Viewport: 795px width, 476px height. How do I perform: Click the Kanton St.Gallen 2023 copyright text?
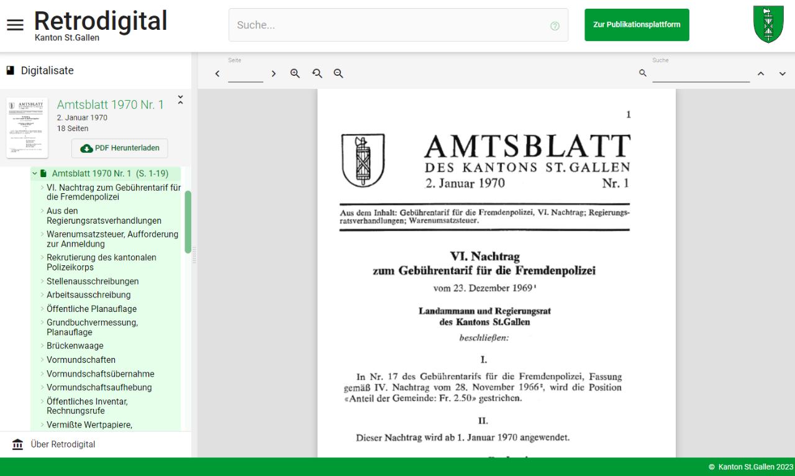point(751,467)
